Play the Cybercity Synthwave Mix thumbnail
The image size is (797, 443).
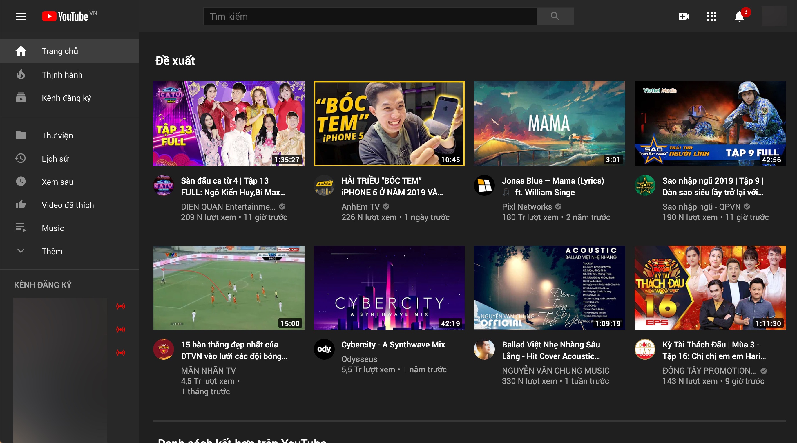pyautogui.click(x=389, y=287)
